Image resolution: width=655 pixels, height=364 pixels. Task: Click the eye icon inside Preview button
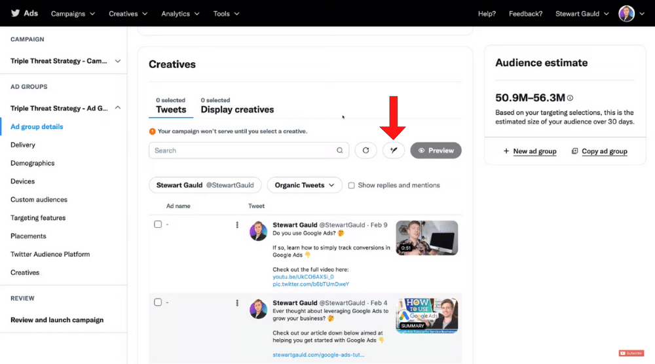point(421,151)
